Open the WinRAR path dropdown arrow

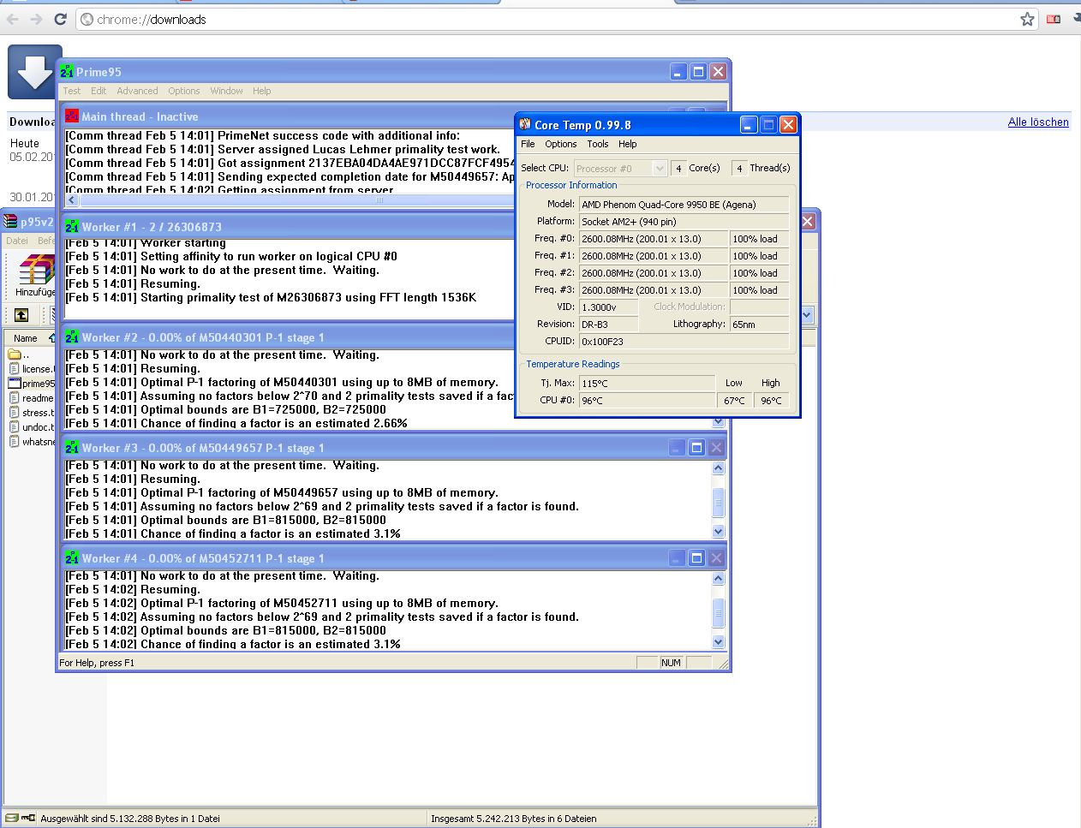(806, 315)
